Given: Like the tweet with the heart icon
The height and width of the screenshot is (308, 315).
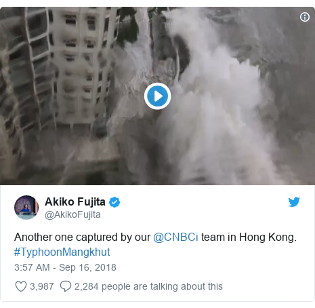Looking at the screenshot, I should tap(21, 286).
